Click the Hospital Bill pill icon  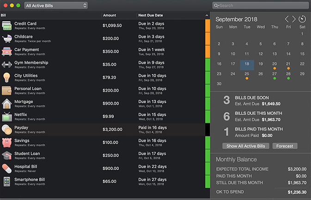(x=6, y=168)
